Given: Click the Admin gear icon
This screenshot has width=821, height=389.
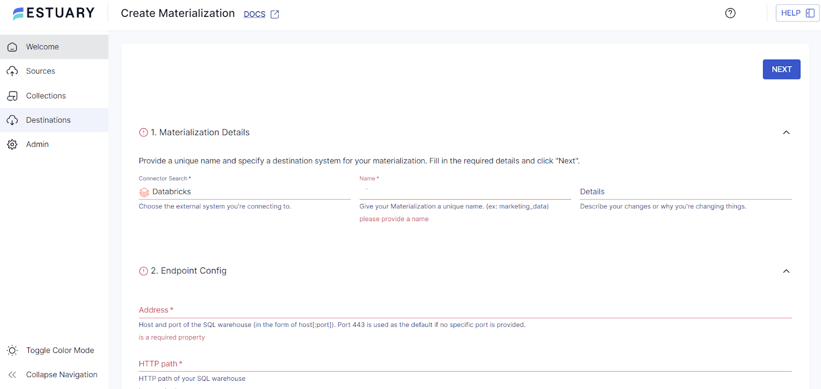Looking at the screenshot, I should coord(12,145).
